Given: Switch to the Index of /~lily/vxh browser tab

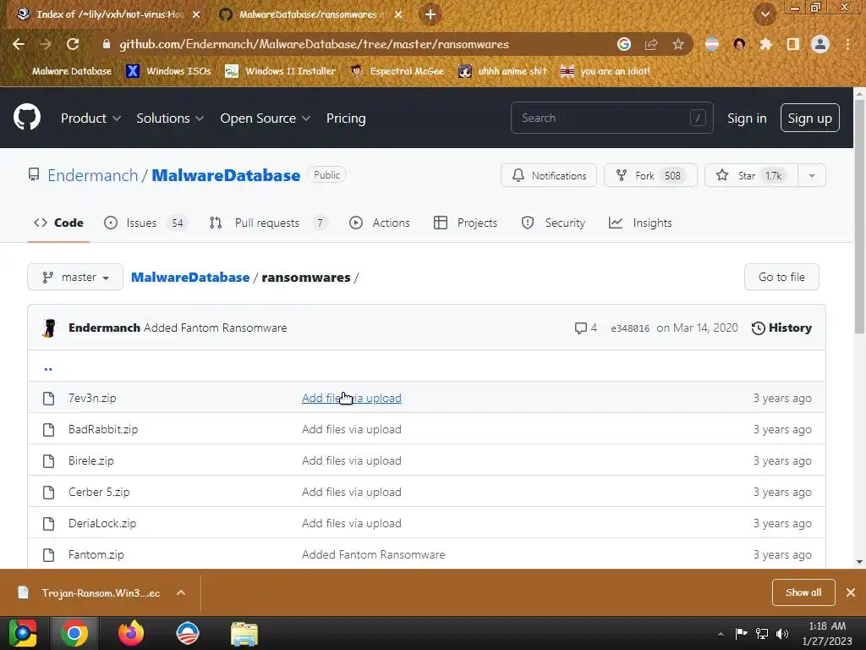Looking at the screenshot, I should pos(109,14).
